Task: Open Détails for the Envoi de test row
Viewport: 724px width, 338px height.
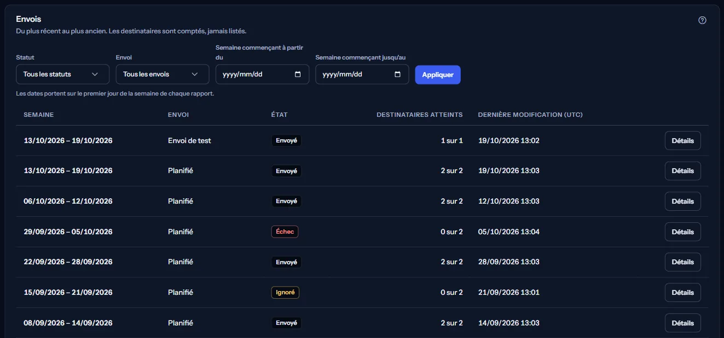Action: pyautogui.click(x=682, y=140)
